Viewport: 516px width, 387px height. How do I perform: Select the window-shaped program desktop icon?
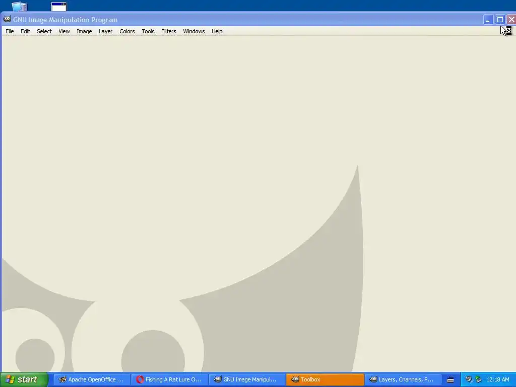pyautogui.click(x=59, y=6)
